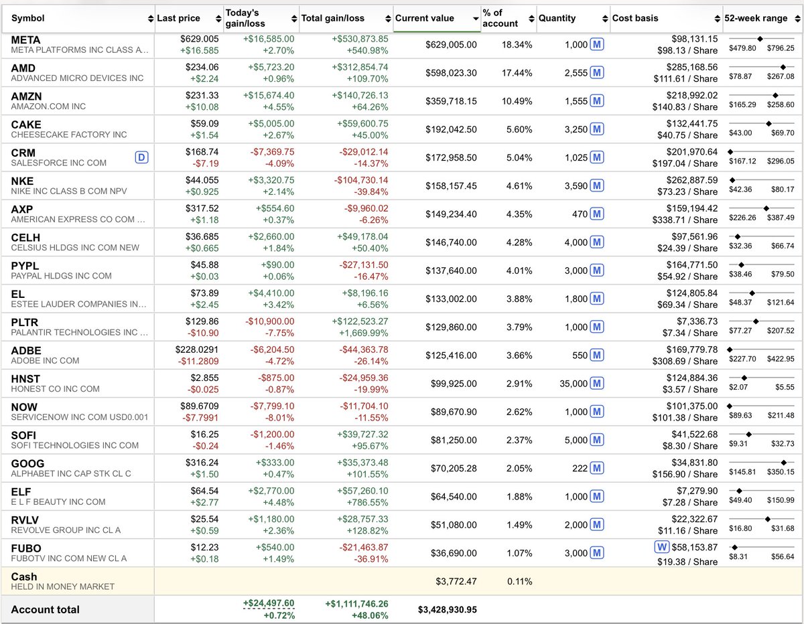Click ADBE cost basis $169,779.78
Screen dimensions: 804x624
(692, 350)
